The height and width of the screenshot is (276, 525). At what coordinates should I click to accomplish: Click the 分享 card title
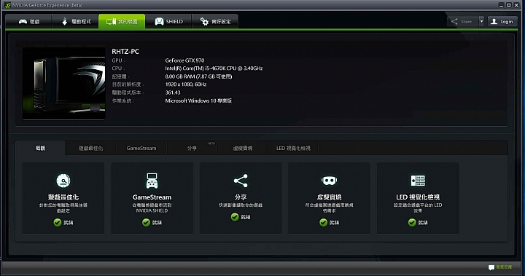(241, 197)
